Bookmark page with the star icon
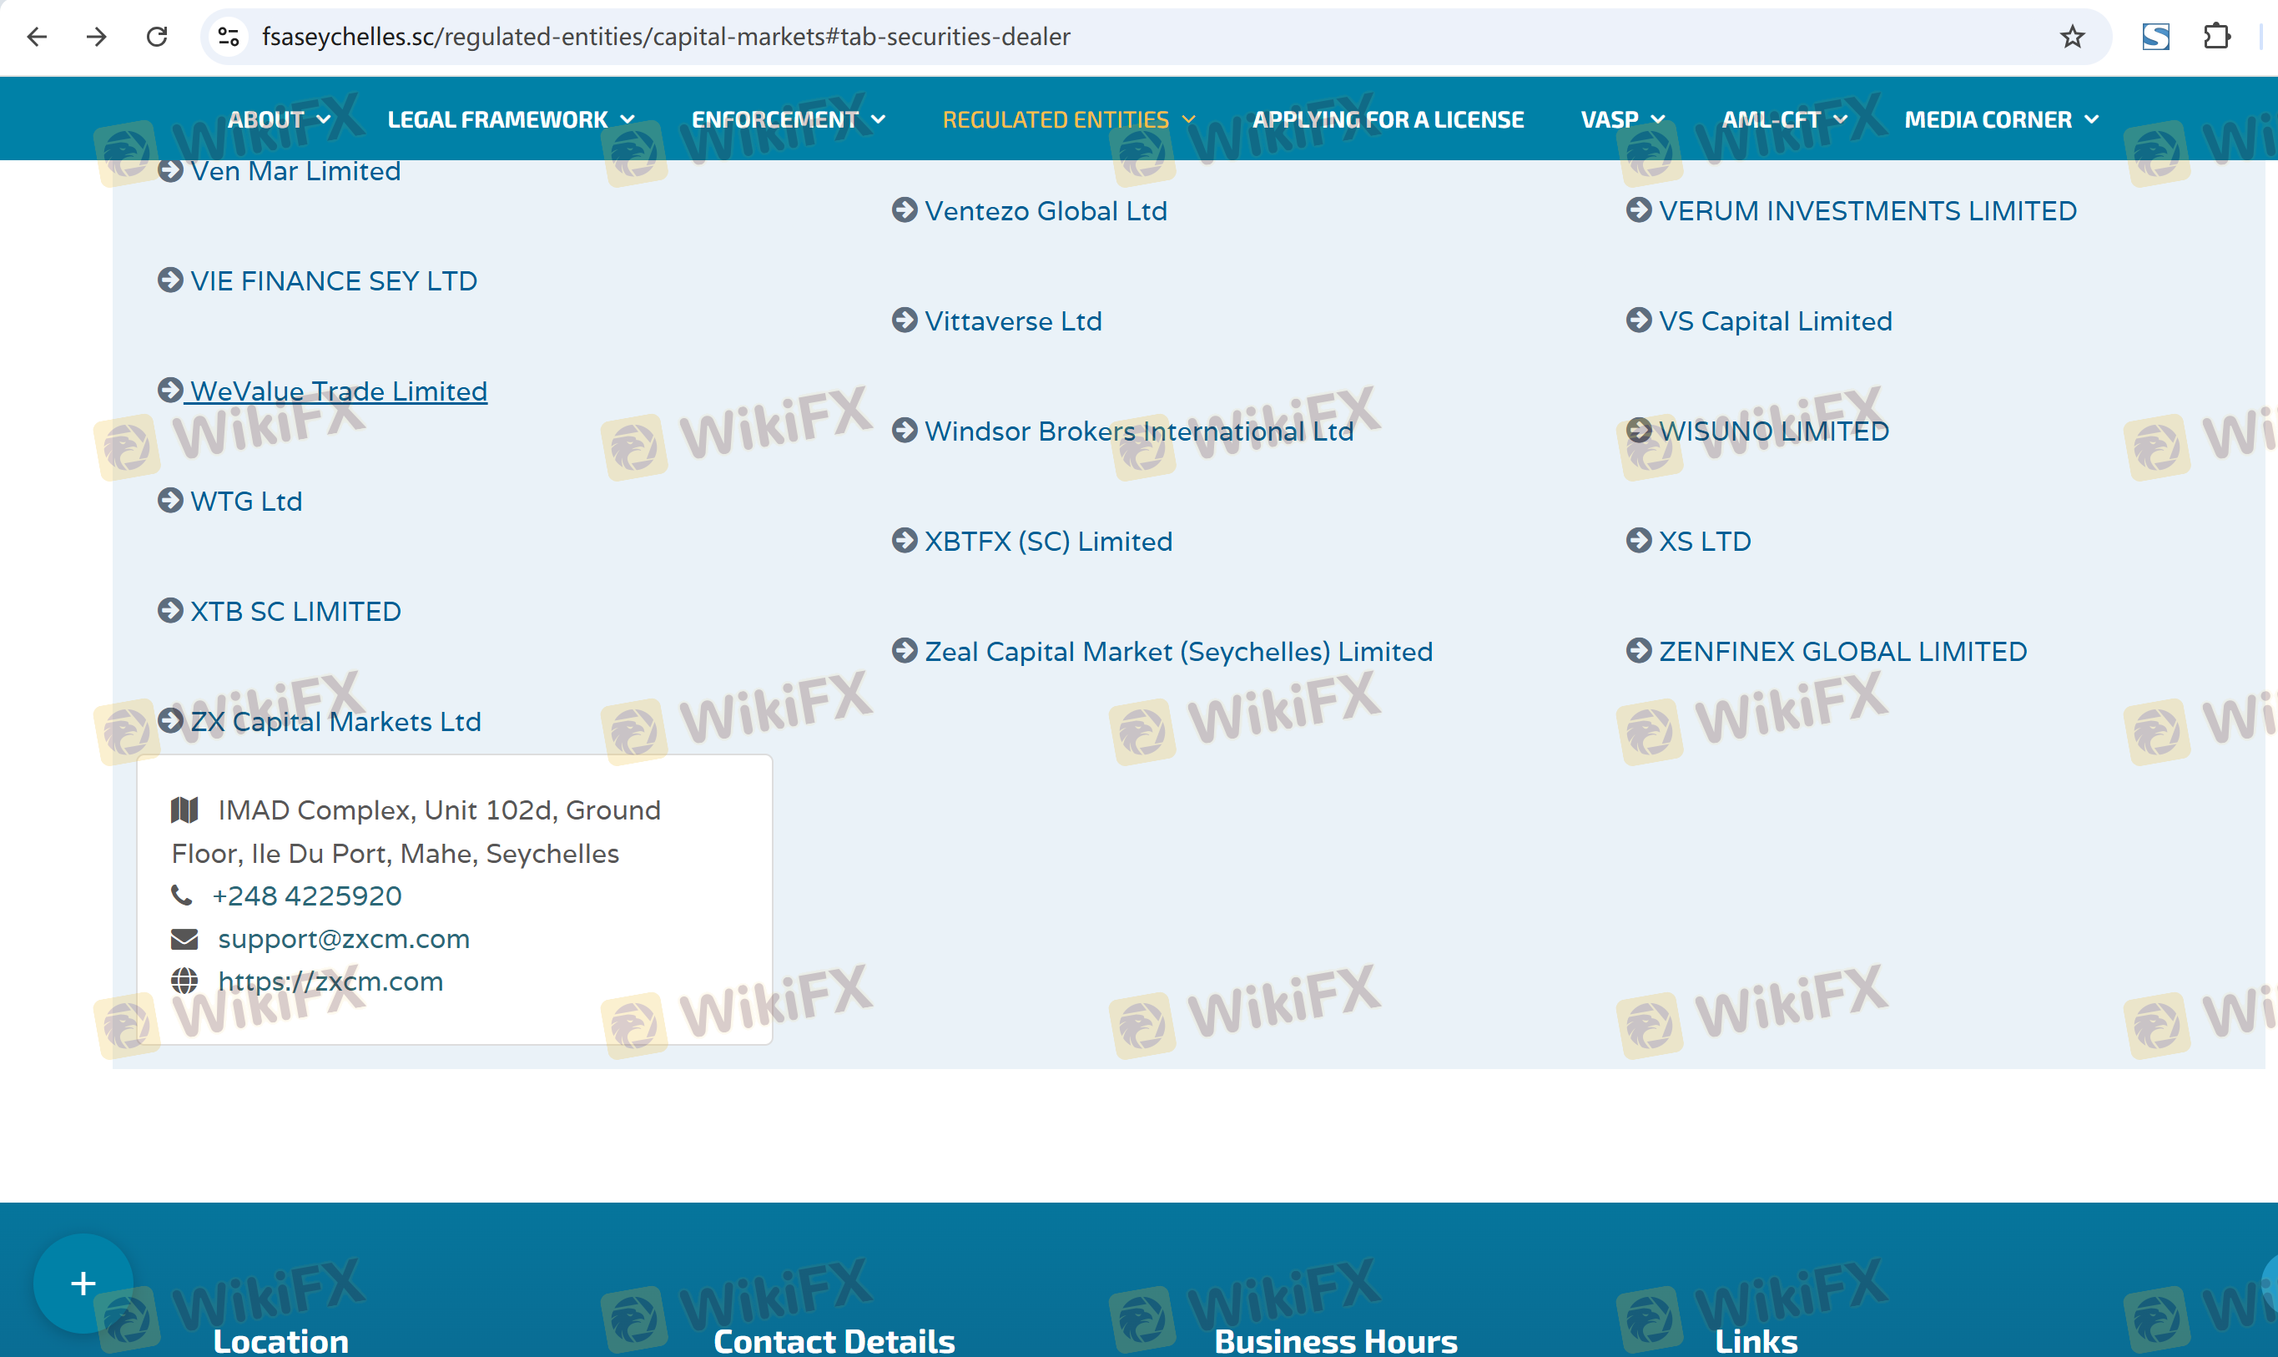 pos(2071,37)
